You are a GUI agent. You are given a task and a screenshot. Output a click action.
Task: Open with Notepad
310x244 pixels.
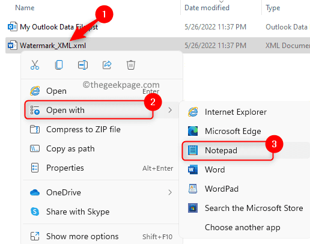pyautogui.click(x=246, y=150)
